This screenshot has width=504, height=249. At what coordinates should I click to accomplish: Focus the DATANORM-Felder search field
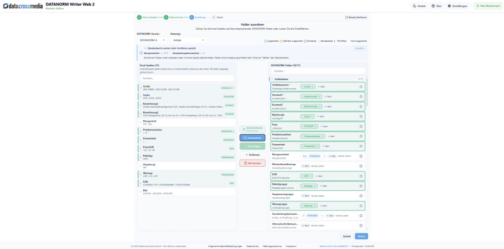point(318,71)
